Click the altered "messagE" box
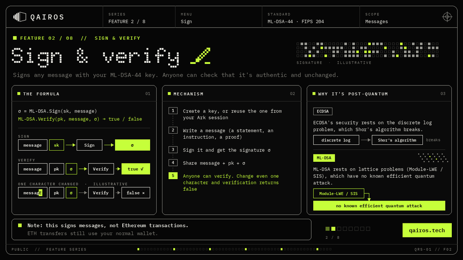 (x=33, y=193)
